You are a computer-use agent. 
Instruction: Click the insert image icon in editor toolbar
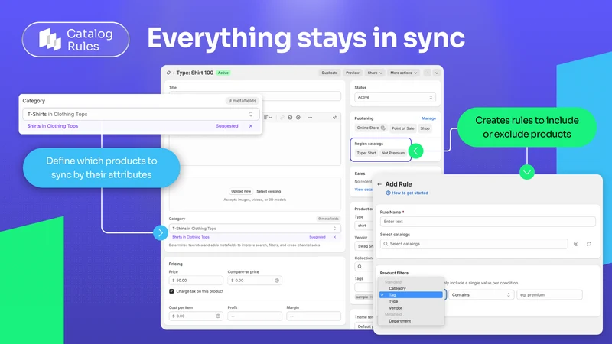click(290, 118)
